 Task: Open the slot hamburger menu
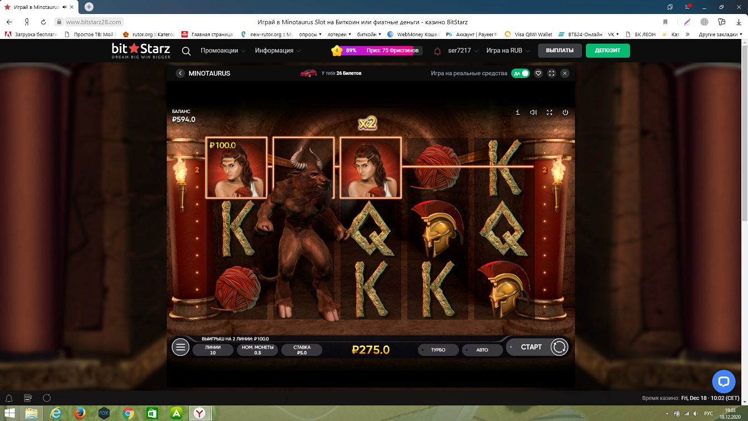(x=180, y=347)
